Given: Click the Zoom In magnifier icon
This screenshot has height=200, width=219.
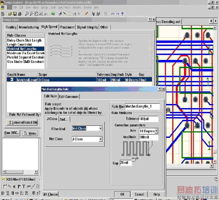Looking at the screenshot, I should 27,14.
